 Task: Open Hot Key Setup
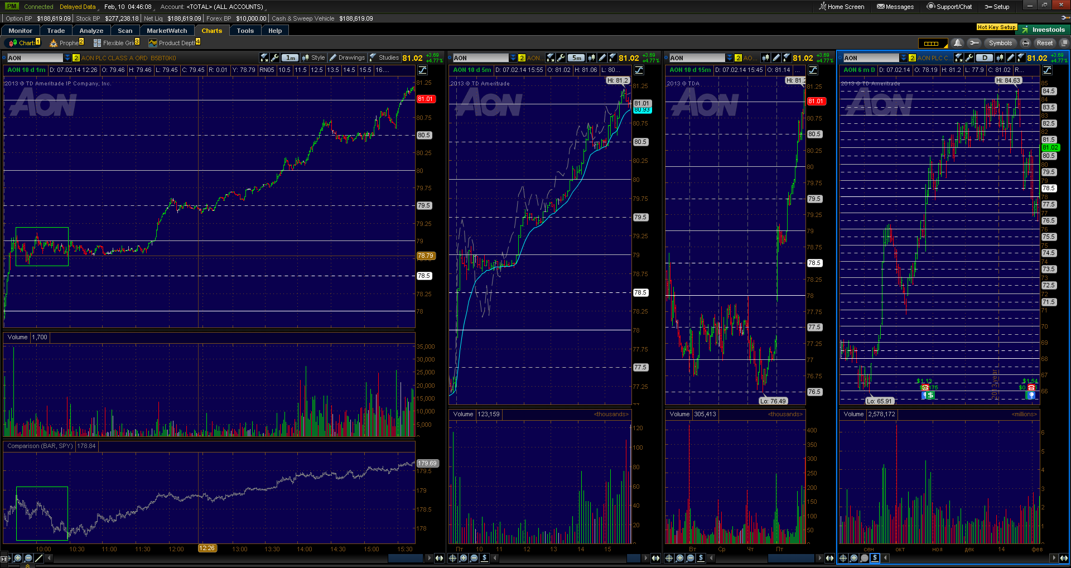click(996, 27)
